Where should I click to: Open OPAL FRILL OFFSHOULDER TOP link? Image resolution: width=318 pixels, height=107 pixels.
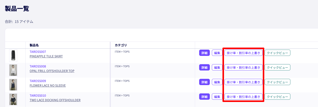pyautogui.click(x=52, y=71)
